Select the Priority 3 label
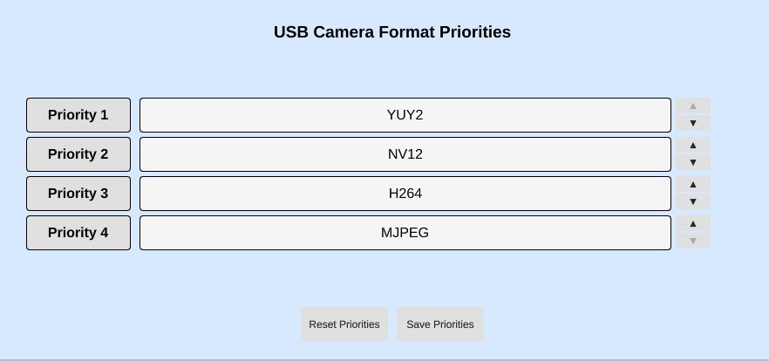The width and height of the screenshot is (769, 361). (78, 194)
